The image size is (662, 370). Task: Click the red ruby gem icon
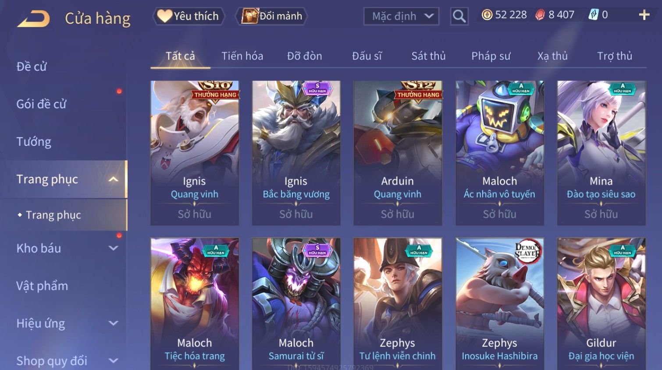(540, 15)
